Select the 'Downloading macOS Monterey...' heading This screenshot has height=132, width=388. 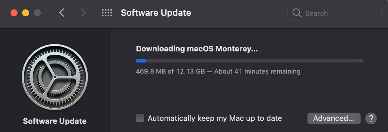(197, 49)
